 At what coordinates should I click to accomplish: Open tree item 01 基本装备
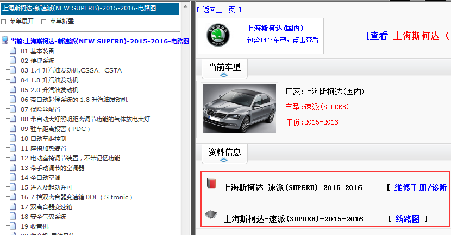[x=37, y=51]
